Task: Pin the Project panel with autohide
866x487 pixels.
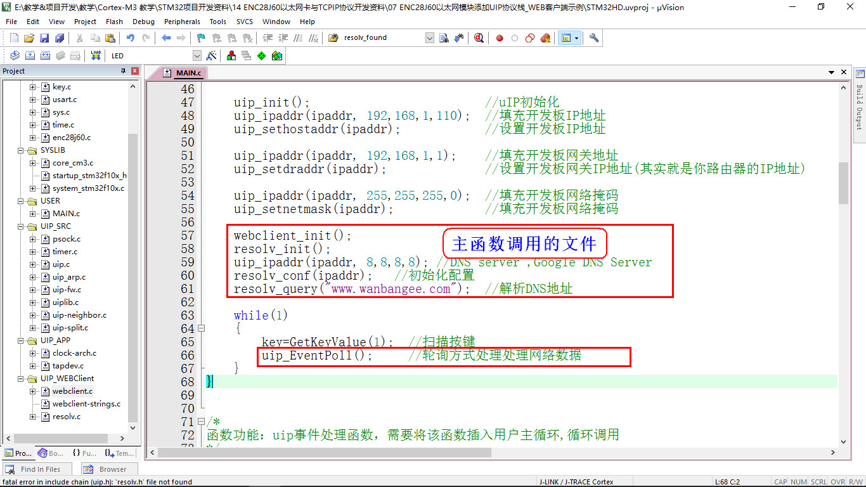Action: (124, 71)
